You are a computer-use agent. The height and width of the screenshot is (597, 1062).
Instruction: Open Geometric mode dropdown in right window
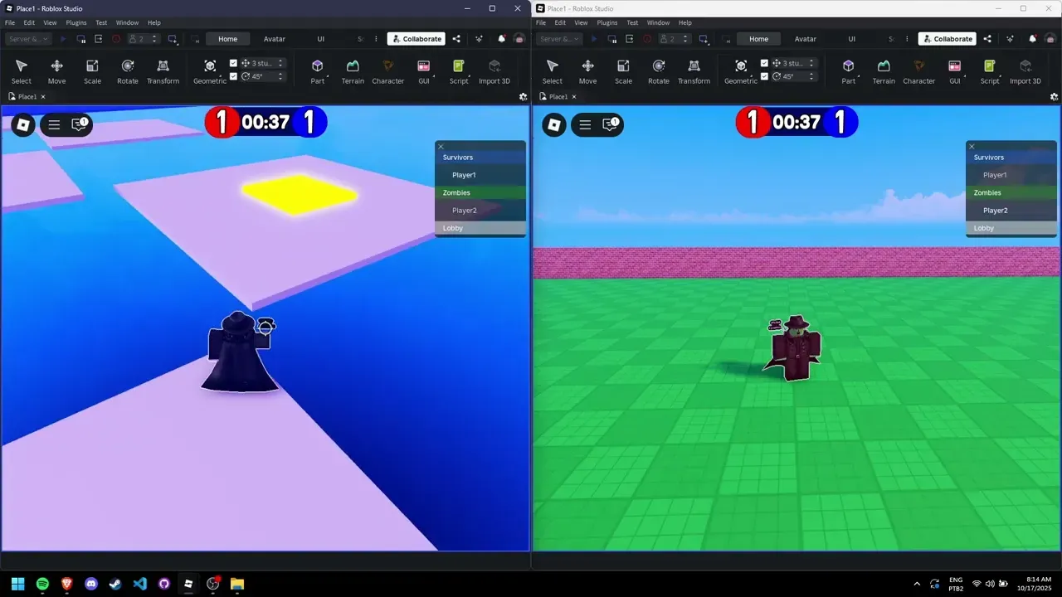pos(741,71)
